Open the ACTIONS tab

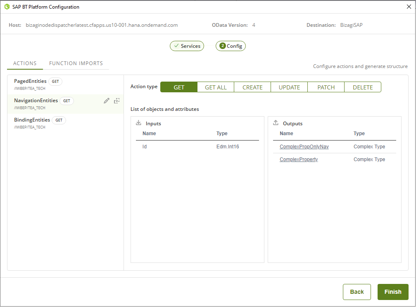point(25,63)
